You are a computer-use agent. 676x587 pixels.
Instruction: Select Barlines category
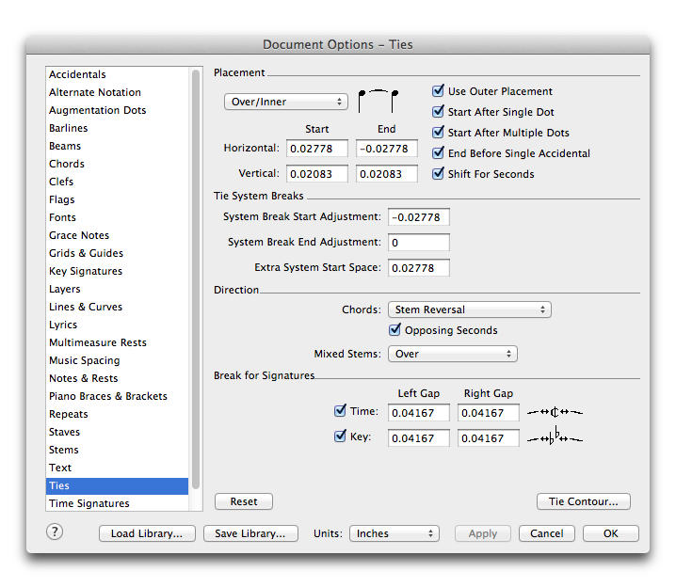pyautogui.click(x=118, y=128)
